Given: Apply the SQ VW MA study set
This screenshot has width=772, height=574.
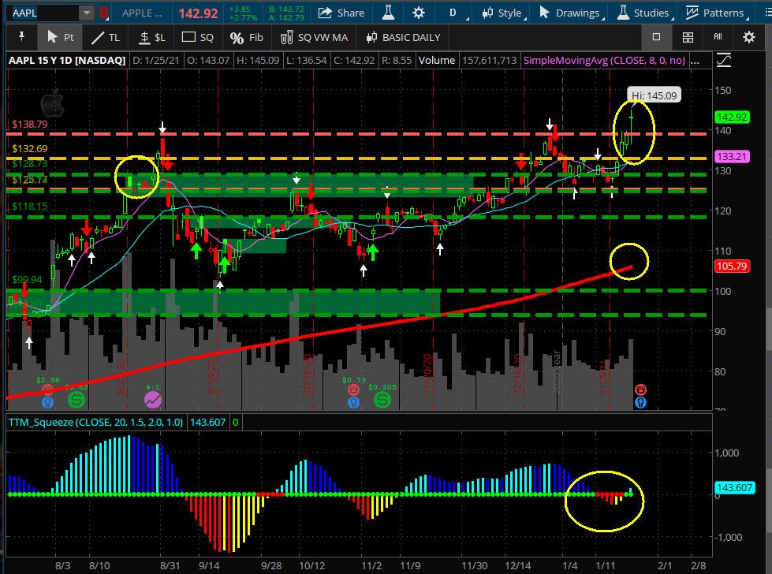Looking at the screenshot, I should point(314,37).
